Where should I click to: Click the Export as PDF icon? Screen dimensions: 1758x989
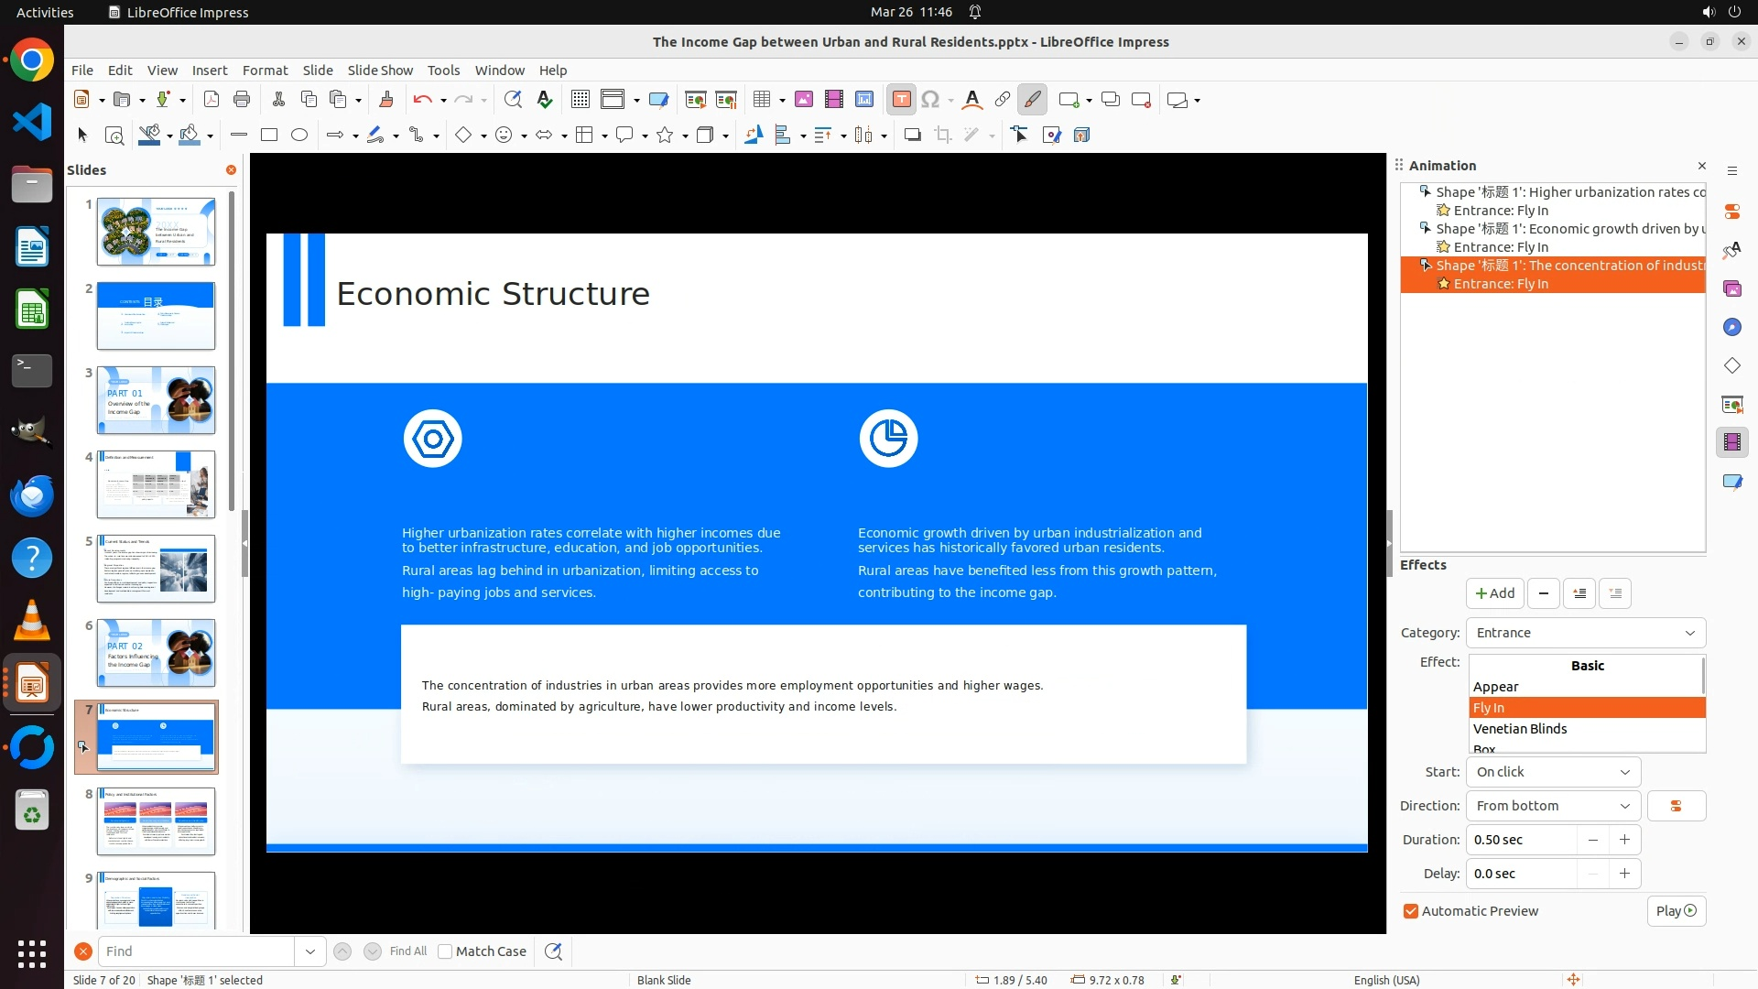point(211,100)
